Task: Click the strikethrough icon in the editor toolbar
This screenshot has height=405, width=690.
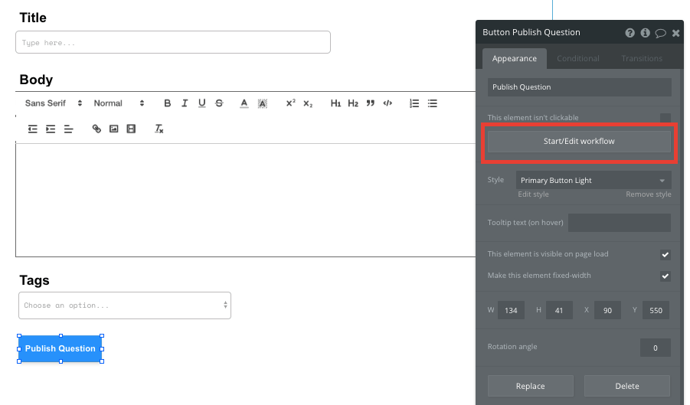Action: point(219,103)
